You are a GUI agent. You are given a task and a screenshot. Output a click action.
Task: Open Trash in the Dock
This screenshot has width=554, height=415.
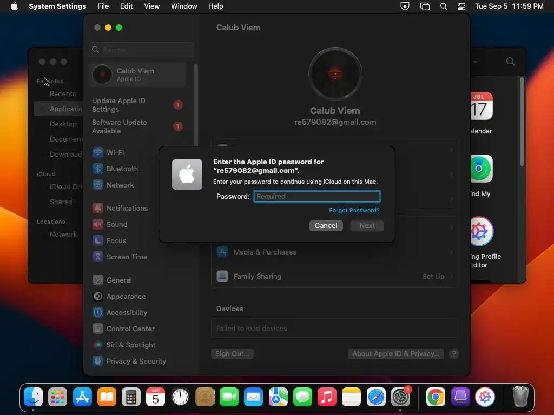point(520,397)
